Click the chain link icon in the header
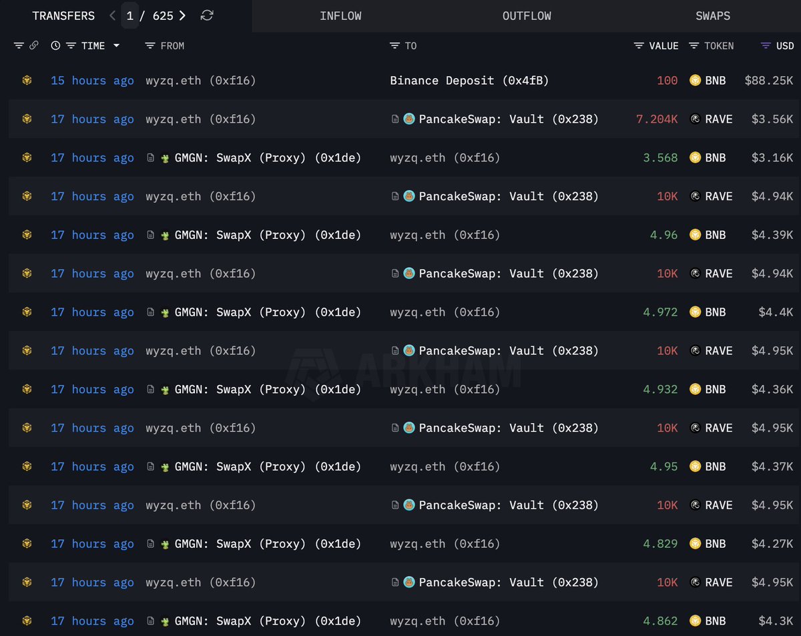This screenshot has width=801, height=636. pos(33,45)
